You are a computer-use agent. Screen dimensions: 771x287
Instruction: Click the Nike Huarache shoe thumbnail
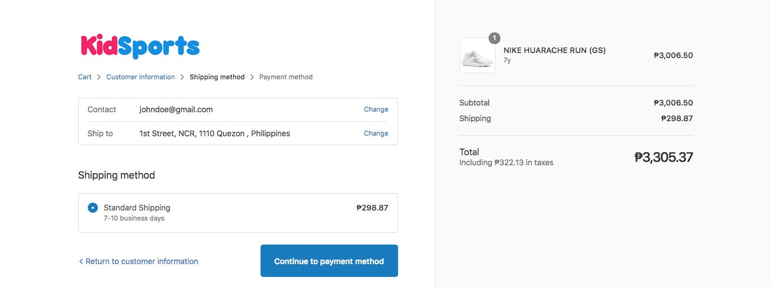pos(477,55)
